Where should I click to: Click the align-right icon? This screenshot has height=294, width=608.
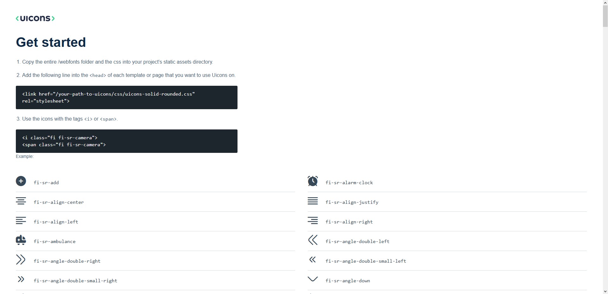[313, 221]
